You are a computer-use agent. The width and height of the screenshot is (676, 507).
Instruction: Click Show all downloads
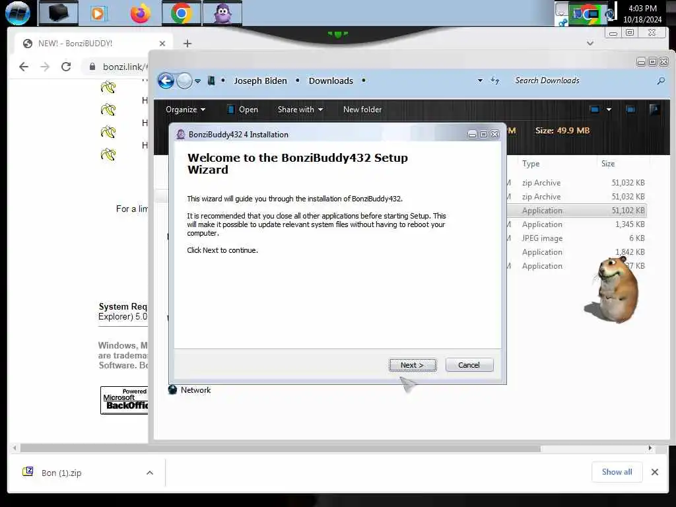pyautogui.click(x=617, y=472)
